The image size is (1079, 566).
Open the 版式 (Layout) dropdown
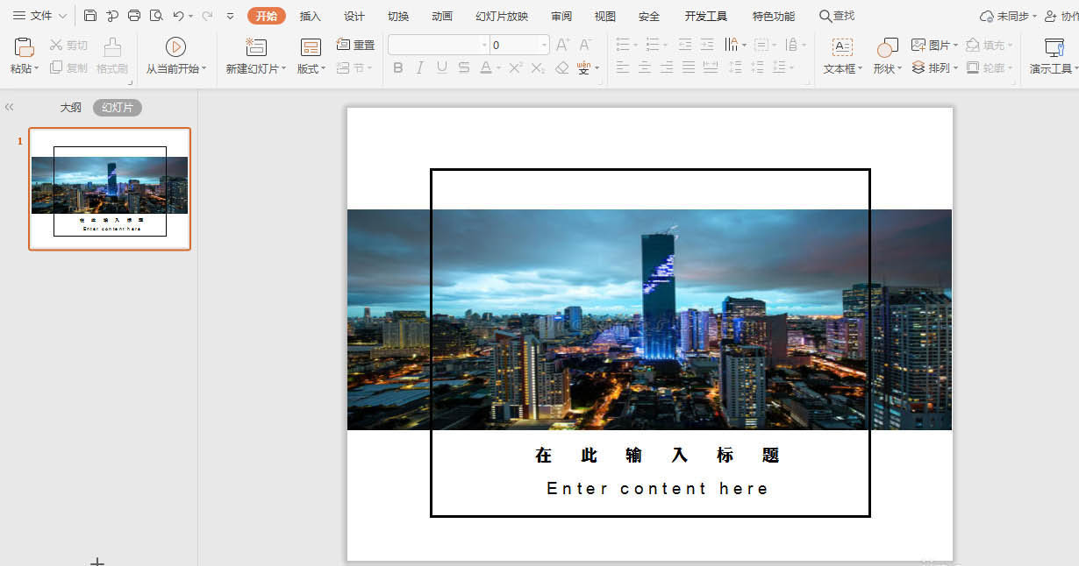coord(311,54)
